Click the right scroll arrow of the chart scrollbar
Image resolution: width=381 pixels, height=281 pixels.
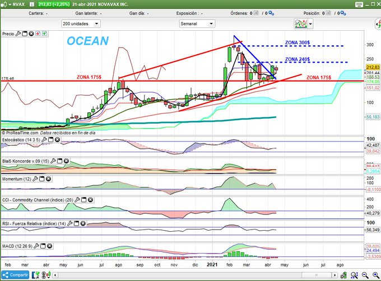pos(335,275)
